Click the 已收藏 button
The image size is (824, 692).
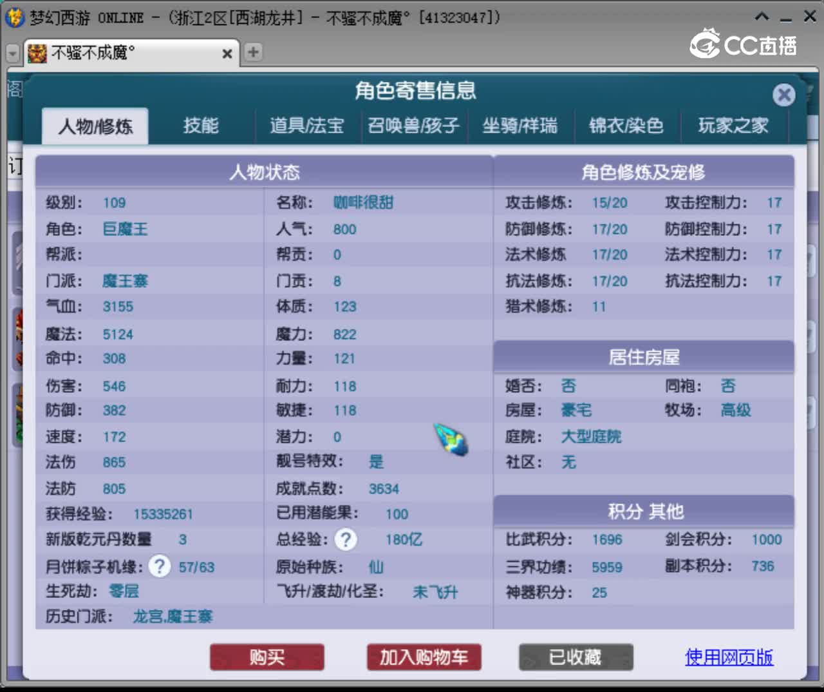(576, 657)
